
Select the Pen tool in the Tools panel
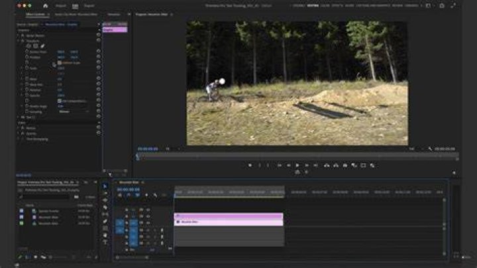tap(105, 222)
